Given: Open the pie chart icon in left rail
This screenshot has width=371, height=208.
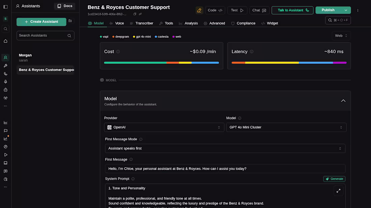Looking at the screenshot, I should click(5, 147).
